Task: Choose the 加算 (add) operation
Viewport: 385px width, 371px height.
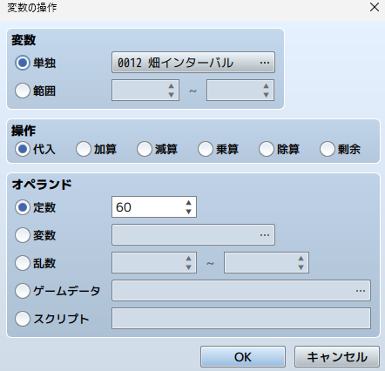Action: tap(84, 149)
